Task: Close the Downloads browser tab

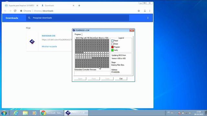Action: coord(73,5)
